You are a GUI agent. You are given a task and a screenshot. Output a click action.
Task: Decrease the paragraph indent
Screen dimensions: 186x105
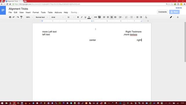[137, 17]
